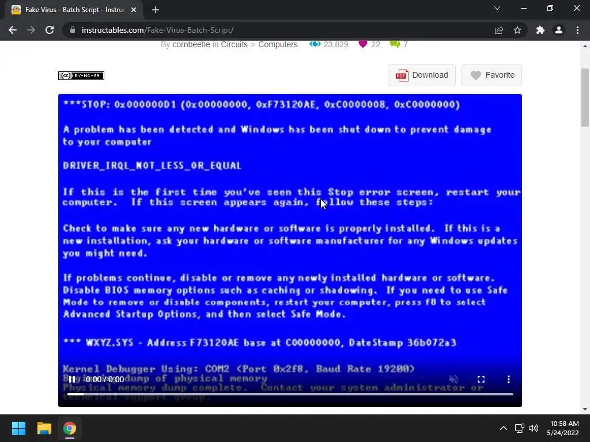The image size is (590, 442).
Task: Open a new browser tab
Action: (x=156, y=10)
